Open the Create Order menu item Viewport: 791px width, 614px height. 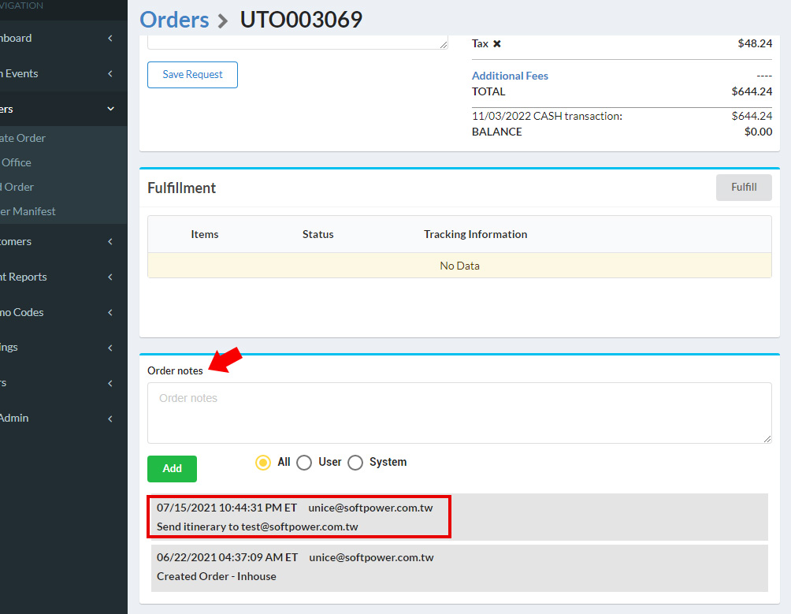tap(24, 138)
